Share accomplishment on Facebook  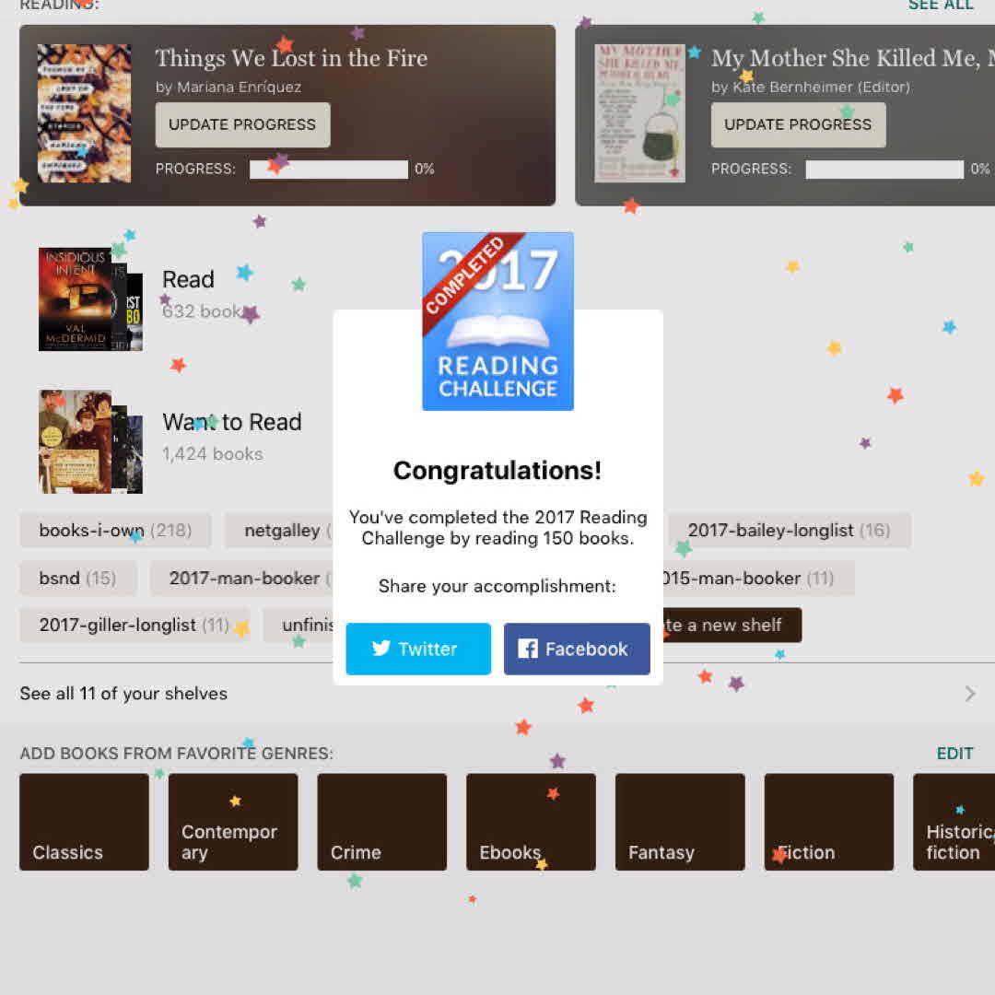click(577, 649)
